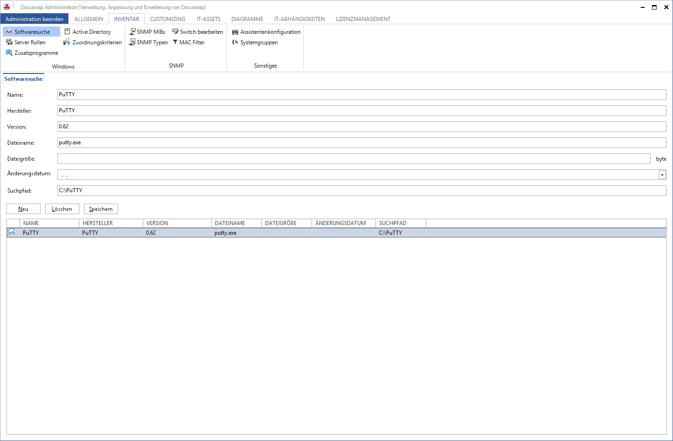Select the putty.exe cell in the table
The width and height of the screenshot is (673, 441).
236,232
